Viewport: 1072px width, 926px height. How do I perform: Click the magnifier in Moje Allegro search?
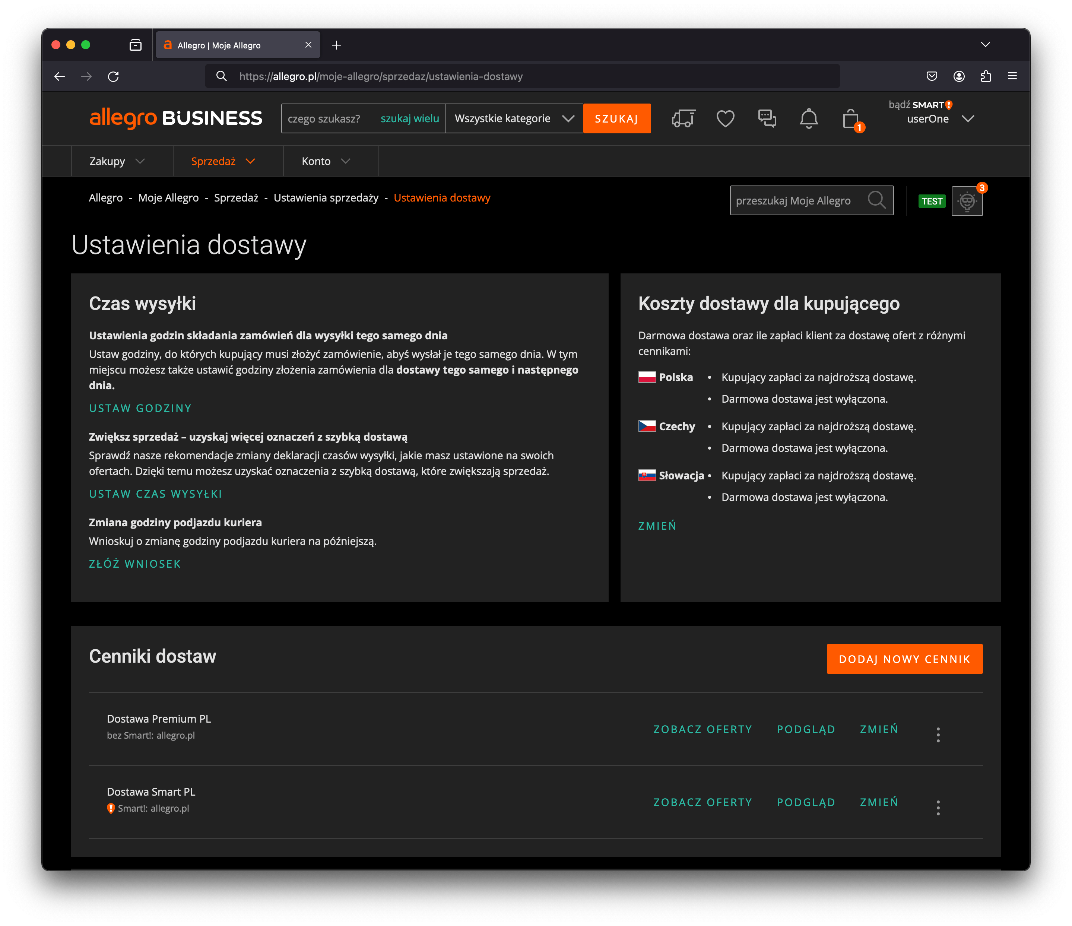pos(876,200)
